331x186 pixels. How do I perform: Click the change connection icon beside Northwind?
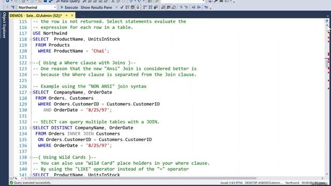tap(13, 7)
